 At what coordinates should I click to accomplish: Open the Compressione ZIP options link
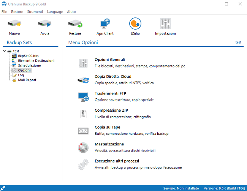click(x=111, y=110)
